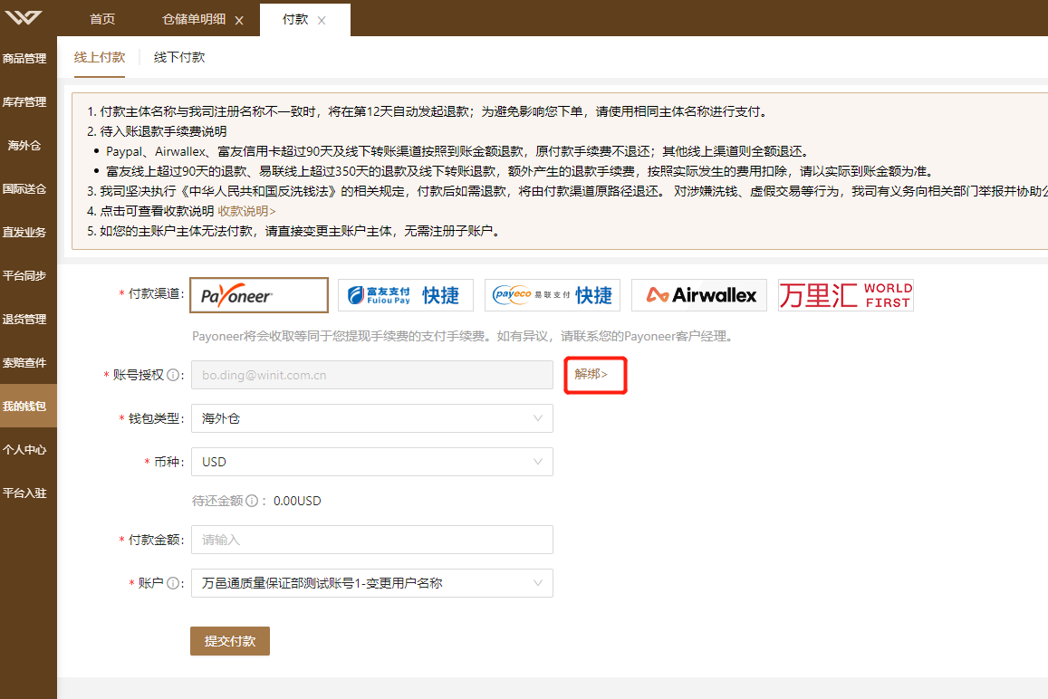Select payeco 易联支付 快捷 channel

click(552, 294)
